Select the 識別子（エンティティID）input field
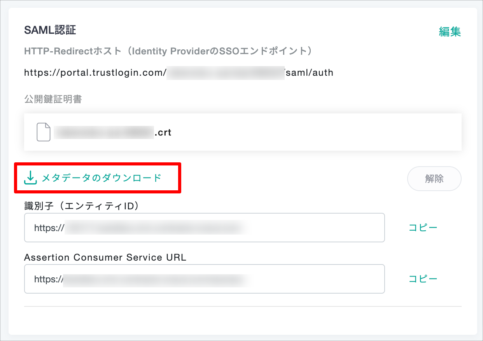Image resolution: width=483 pixels, height=341 pixels. point(204,228)
